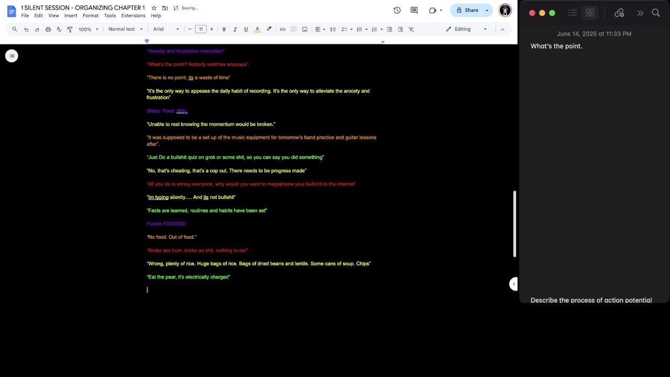Toggle italic formatting
Image resolution: width=670 pixels, height=377 pixels.
[x=235, y=29]
